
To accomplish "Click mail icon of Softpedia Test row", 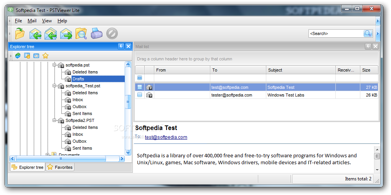I will tap(149, 87).
